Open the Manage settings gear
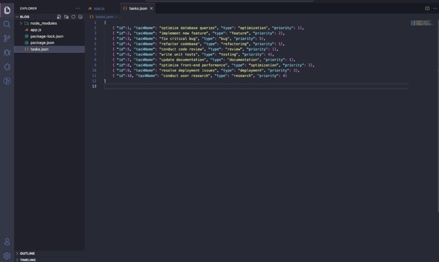This screenshot has width=439, height=262. [x=7, y=256]
